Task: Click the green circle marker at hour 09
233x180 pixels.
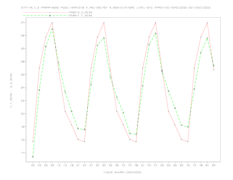Action: pyautogui.click(x=52, y=29)
